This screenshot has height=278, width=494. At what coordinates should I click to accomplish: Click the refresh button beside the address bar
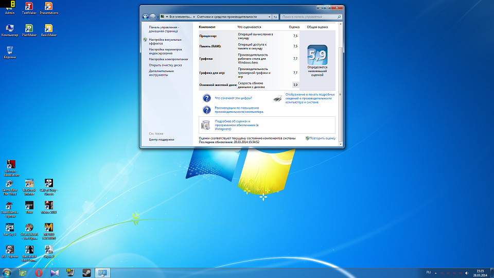[x=275, y=17]
